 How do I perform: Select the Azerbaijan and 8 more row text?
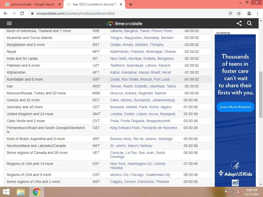coord(25,80)
